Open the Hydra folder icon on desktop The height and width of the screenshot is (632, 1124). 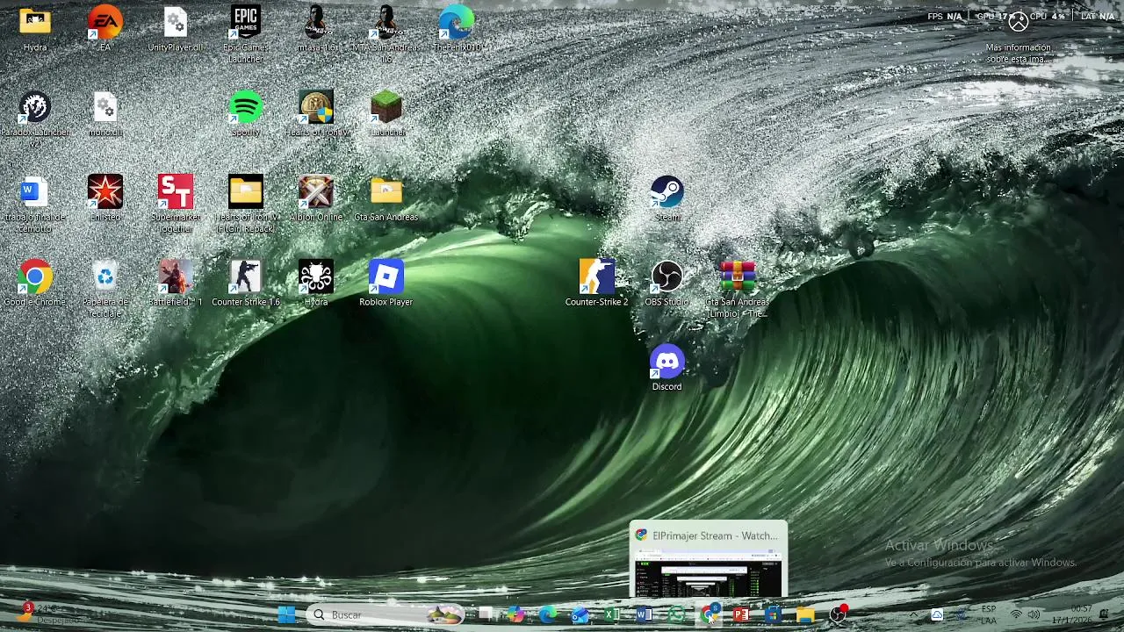35,28
